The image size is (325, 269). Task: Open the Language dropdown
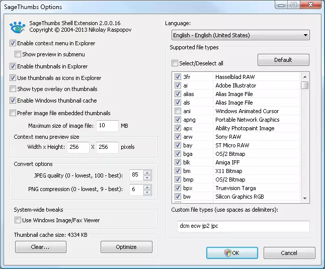240,35
